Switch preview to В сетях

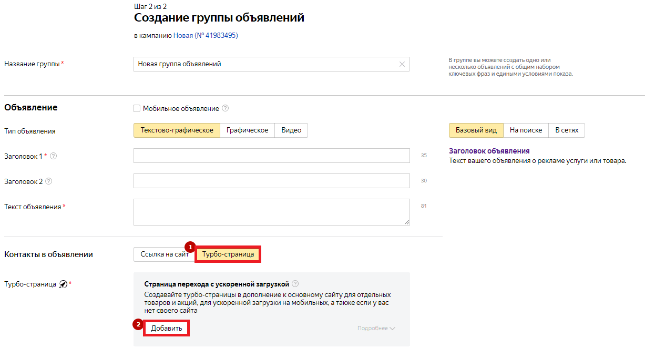click(x=567, y=130)
